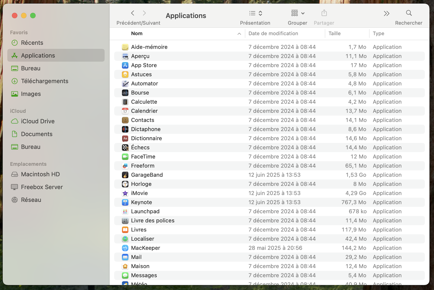The image size is (434, 290).
Task: Click the MacKeeper app icon
Action: coord(125,248)
